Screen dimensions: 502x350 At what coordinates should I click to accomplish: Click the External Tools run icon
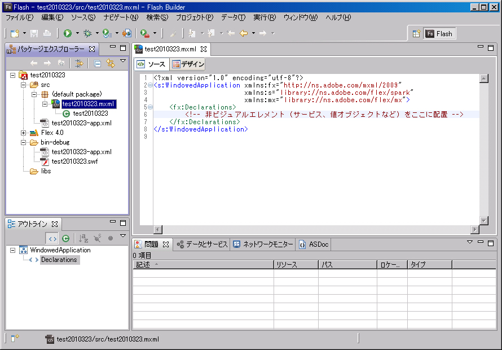145,33
